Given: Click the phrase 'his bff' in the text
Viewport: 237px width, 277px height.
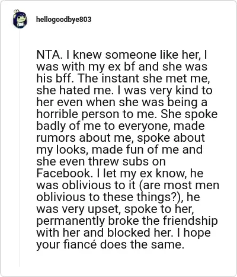Looking at the screenshot, I should pos(53,78).
